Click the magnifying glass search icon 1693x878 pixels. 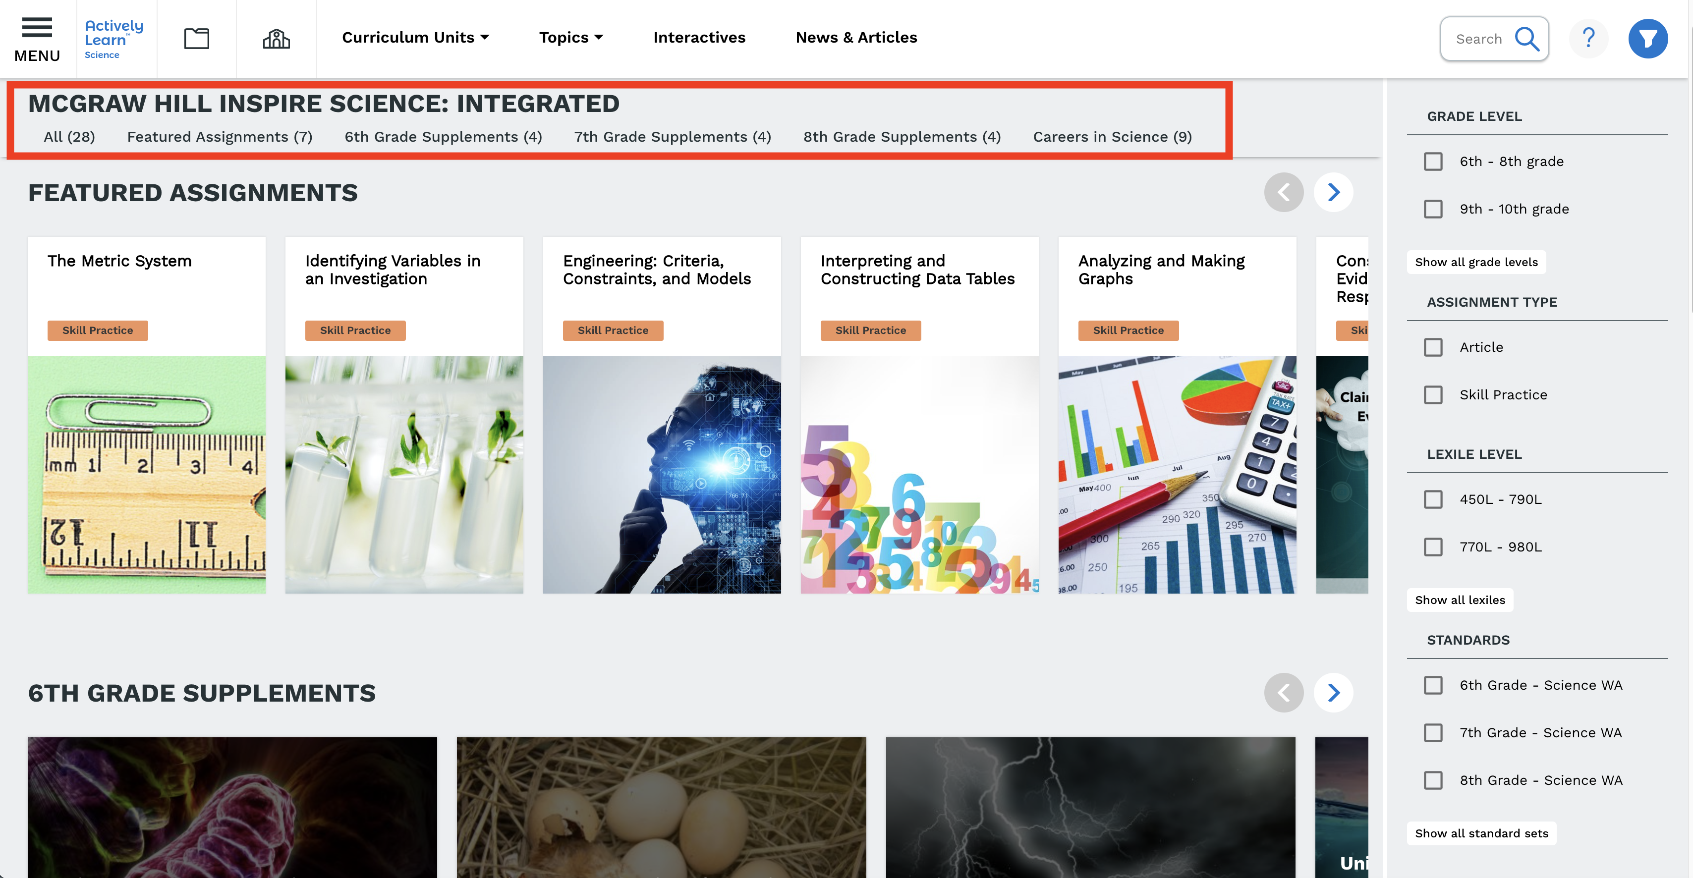[1526, 39]
